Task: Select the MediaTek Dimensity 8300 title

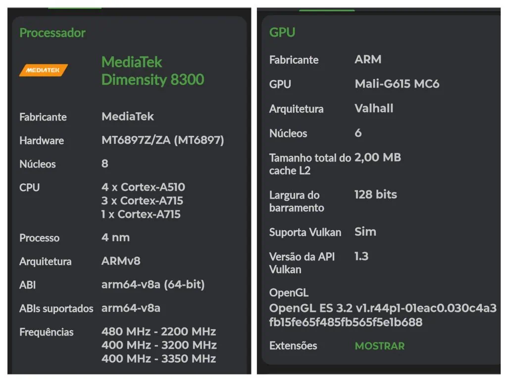Action: coord(152,71)
